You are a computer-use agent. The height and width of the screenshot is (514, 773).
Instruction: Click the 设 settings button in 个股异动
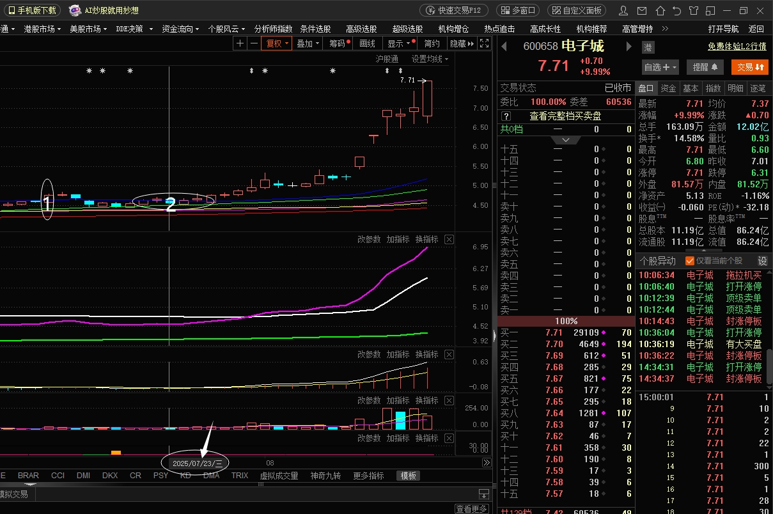pos(762,261)
